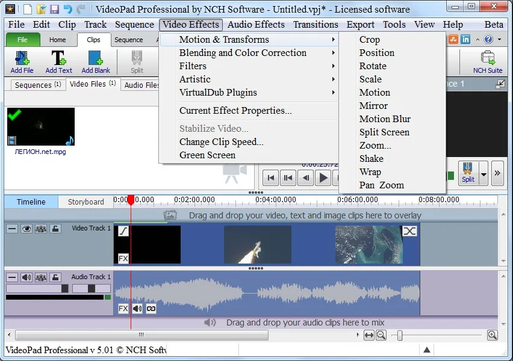Click the link chain icon on audio clip
This screenshot has height=361, width=513.
[x=151, y=308]
